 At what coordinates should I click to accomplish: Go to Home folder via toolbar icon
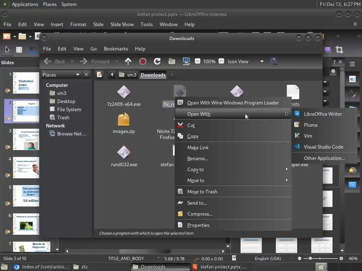tap(172, 61)
